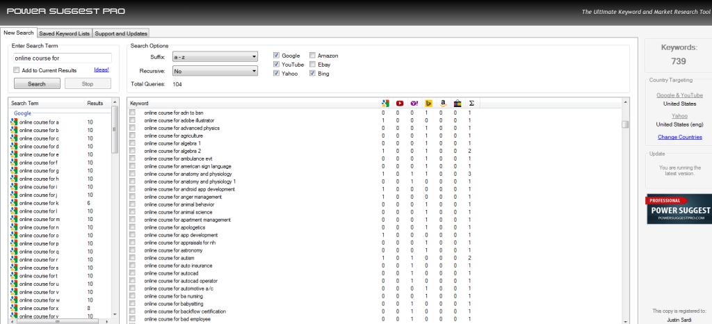
Task: Click Google icon beside 'online course for m'
Action: [x=14, y=219]
